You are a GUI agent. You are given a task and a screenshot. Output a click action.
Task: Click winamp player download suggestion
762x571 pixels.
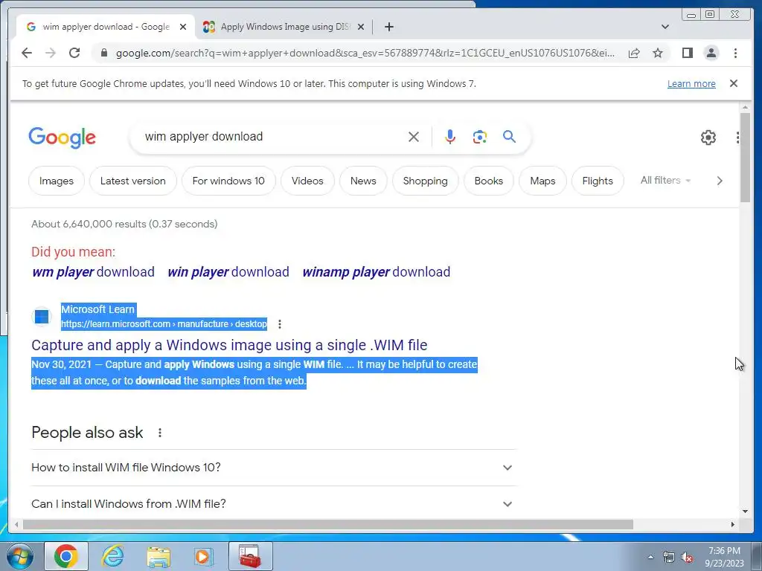(x=376, y=272)
